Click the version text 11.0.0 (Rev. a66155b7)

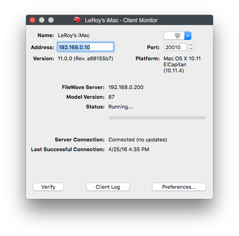click(x=86, y=58)
